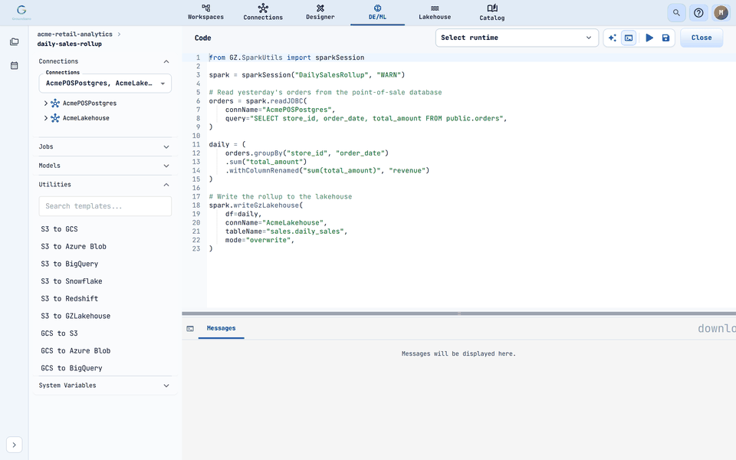Switch to the Messages tab
Image resolution: width=736 pixels, height=460 pixels.
[x=221, y=328]
